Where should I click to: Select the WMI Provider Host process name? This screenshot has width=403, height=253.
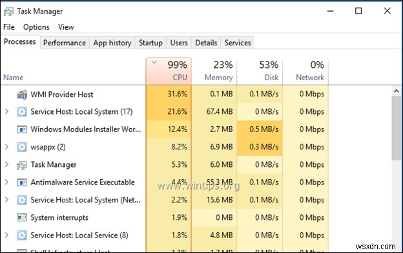[x=62, y=94]
